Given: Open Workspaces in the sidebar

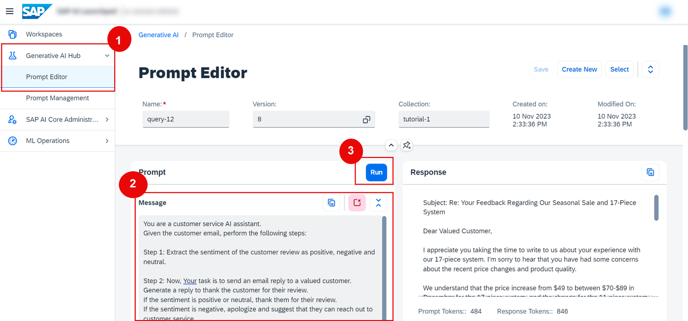Looking at the screenshot, I should coord(57,34).
